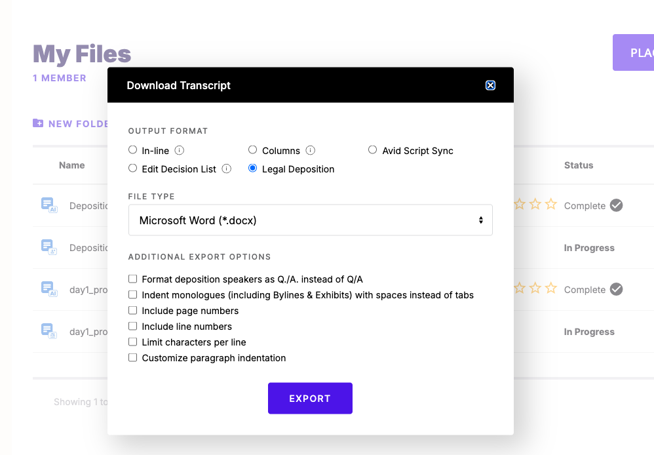654x455 pixels.
Task: Click the New Folder icon
Action: click(38, 123)
